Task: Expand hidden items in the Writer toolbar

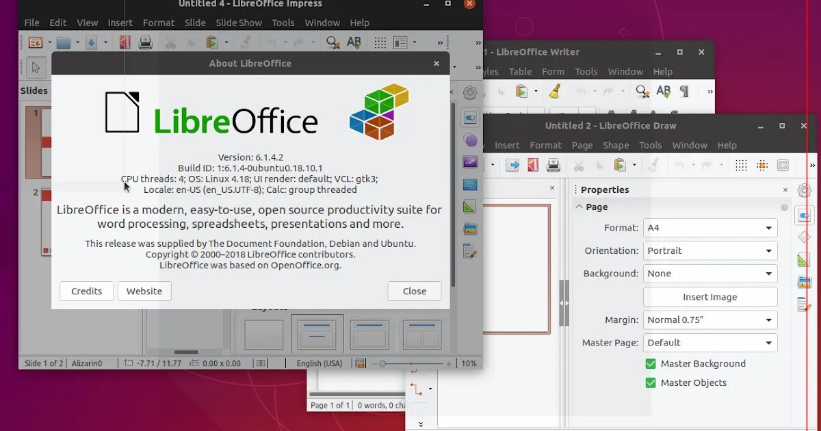Action: pos(709,91)
